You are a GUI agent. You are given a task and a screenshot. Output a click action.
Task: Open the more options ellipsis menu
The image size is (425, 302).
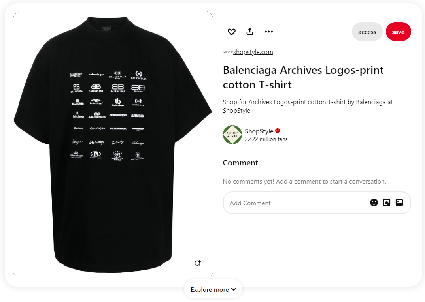(269, 32)
